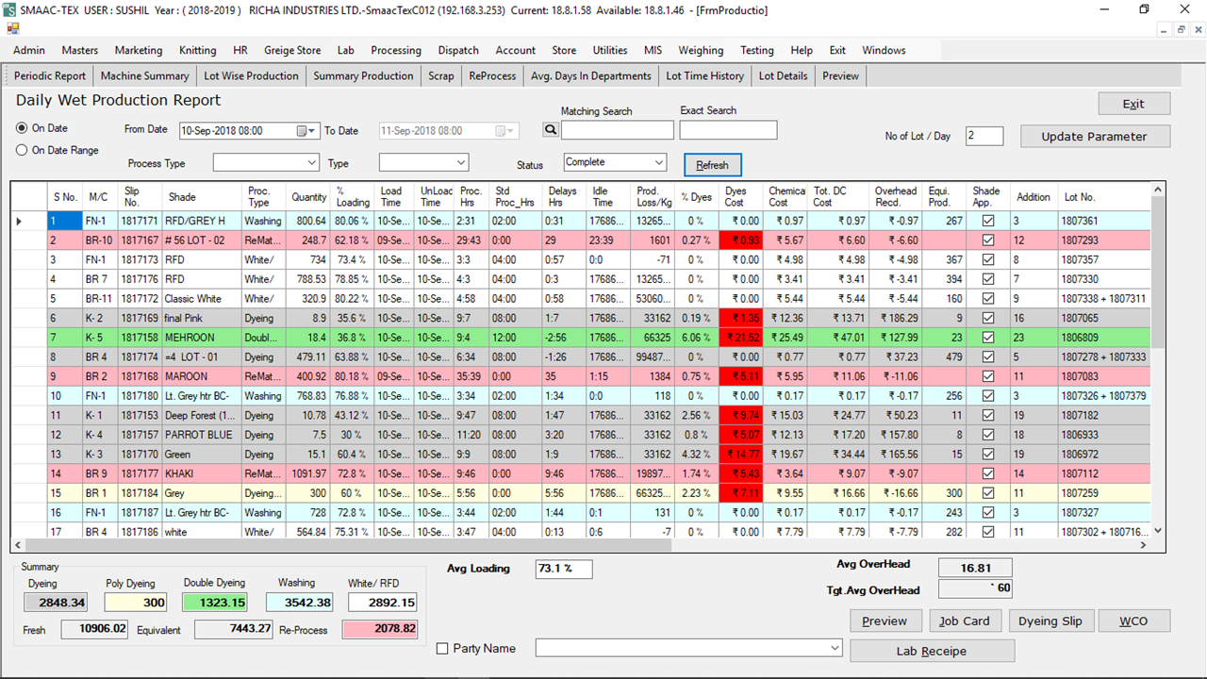Click the Exact Search input field
Image resolution: width=1207 pixels, height=679 pixels.
click(728, 129)
